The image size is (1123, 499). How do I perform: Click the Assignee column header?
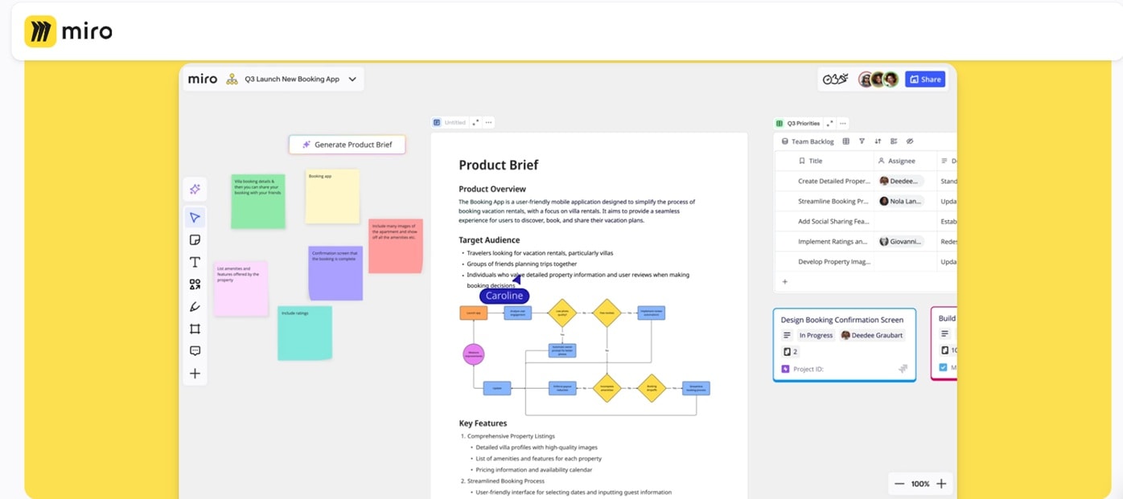897,161
